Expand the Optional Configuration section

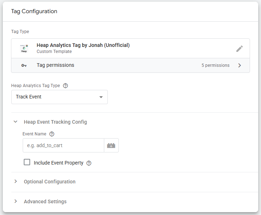coord(16,181)
